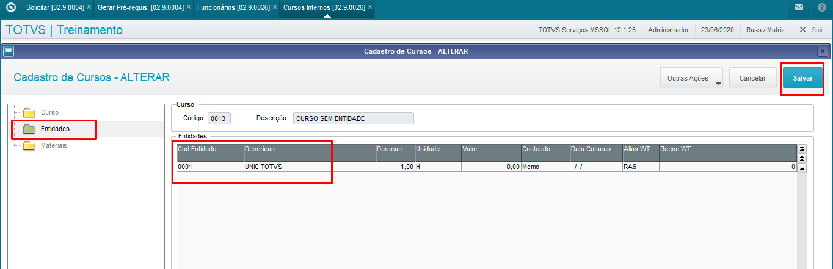Close the Solicitar [02.9.0004] tab
The width and height of the screenshot is (833, 269).
89,7
